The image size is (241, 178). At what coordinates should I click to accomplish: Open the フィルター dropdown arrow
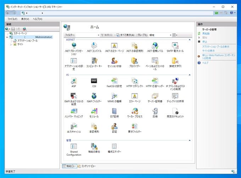tap(99, 35)
